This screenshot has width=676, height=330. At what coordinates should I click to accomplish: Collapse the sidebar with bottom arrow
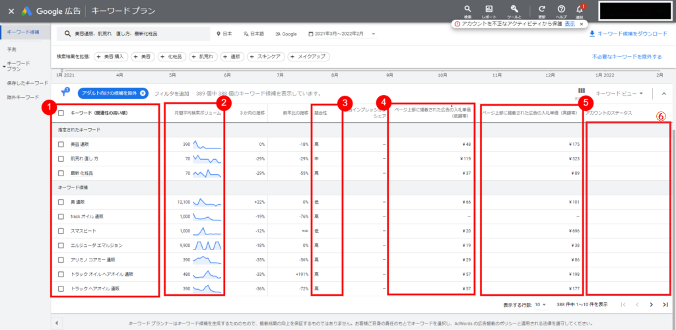pyautogui.click(x=57, y=323)
